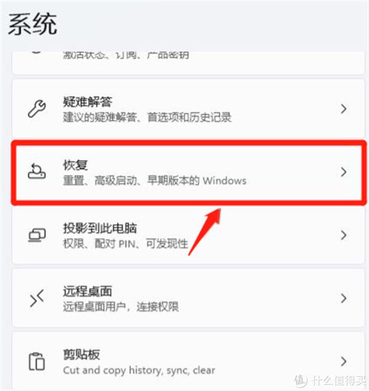
Task: Select the 投影到此电脑 title
Action: pos(100,228)
